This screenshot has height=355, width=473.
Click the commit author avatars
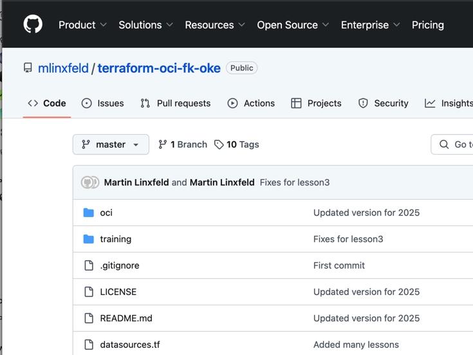tap(90, 182)
